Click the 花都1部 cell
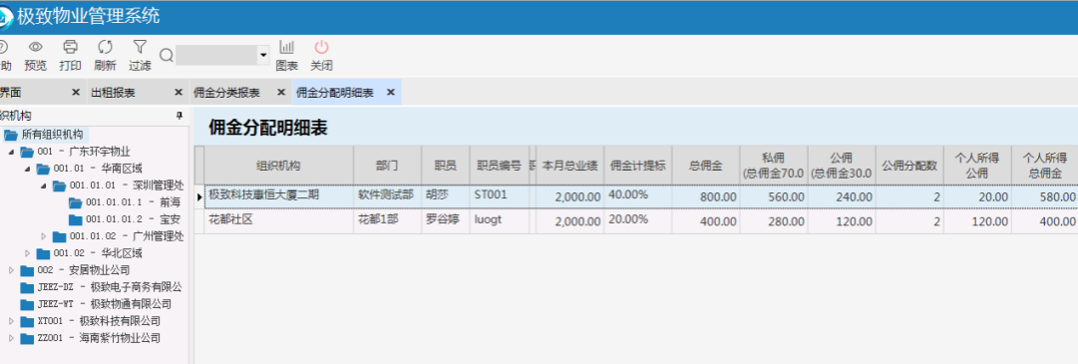1078x364 pixels. [387, 220]
